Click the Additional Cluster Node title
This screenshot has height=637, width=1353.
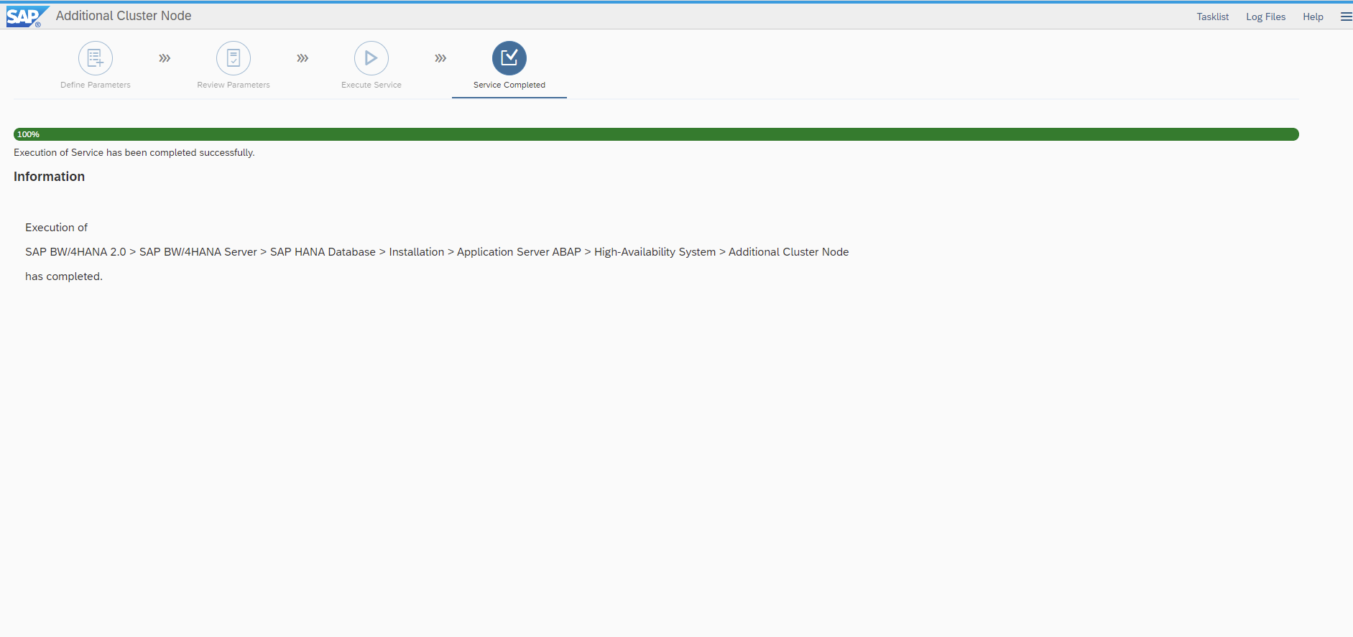tap(124, 16)
